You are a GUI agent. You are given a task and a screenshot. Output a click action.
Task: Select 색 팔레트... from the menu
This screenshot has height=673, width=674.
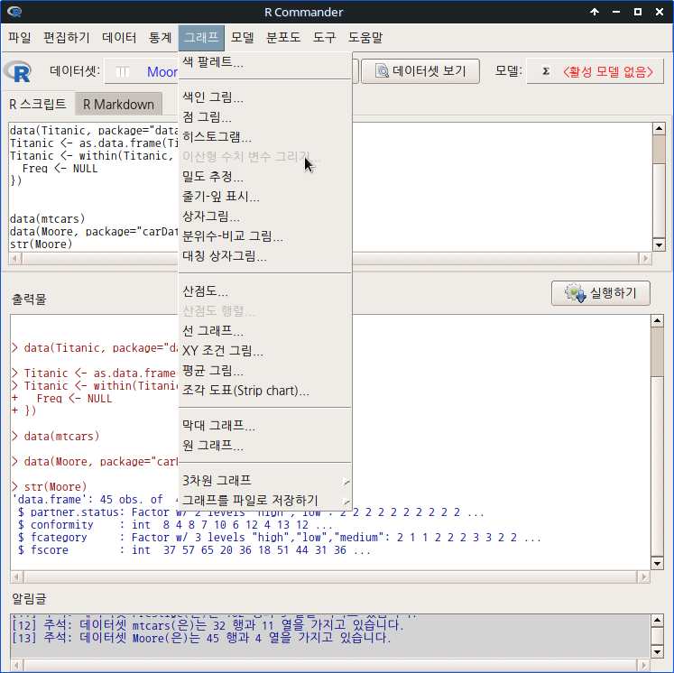pos(265,62)
